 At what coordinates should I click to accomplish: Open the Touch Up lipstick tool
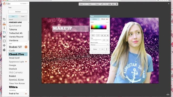click(x=4, y=28)
